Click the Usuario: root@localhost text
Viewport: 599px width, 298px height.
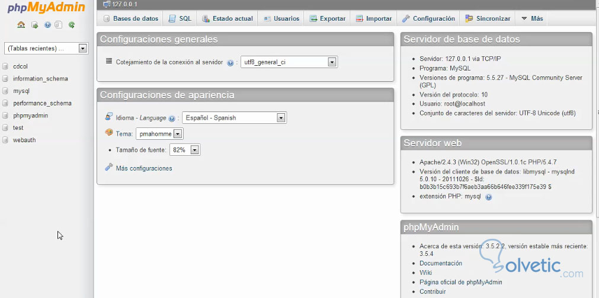pos(452,104)
